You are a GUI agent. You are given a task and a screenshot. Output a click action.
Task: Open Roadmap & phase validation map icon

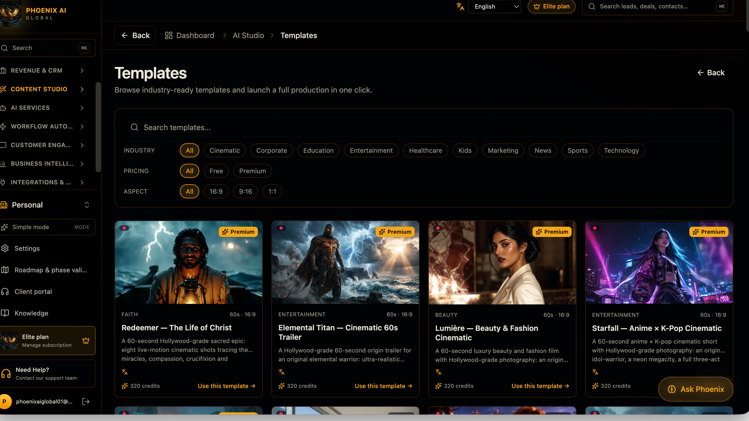point(5,270)
